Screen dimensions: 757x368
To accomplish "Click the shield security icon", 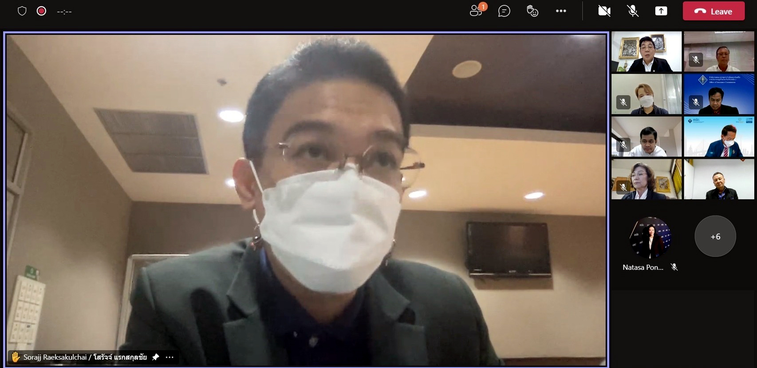I will tap(22, 11).
